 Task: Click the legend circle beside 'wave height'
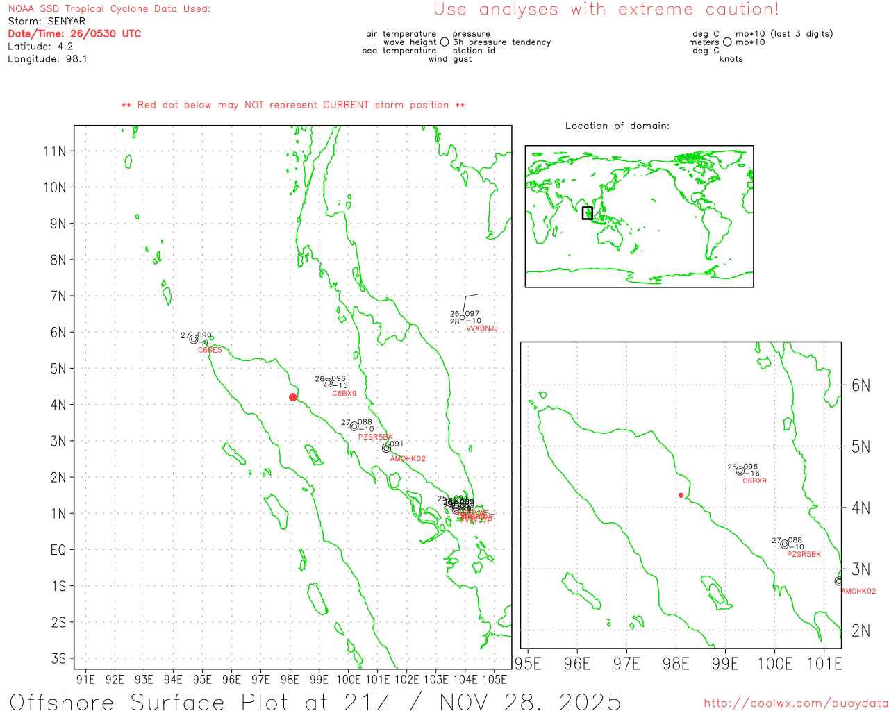[x=444, y=42]
